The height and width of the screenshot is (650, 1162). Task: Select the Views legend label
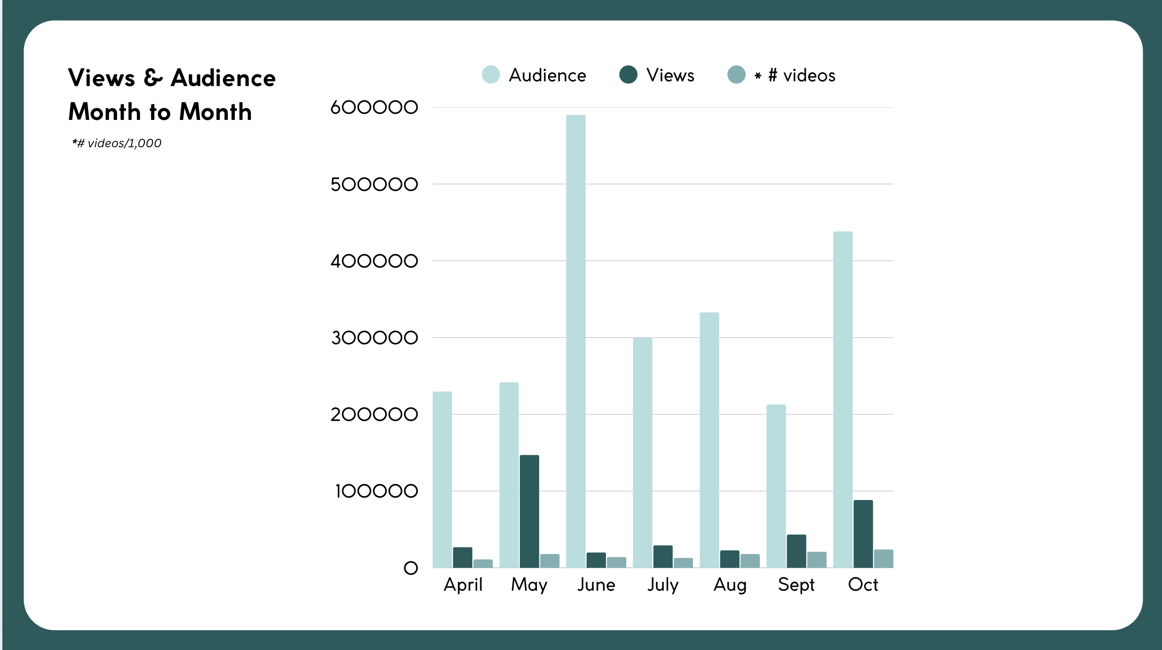670,75
